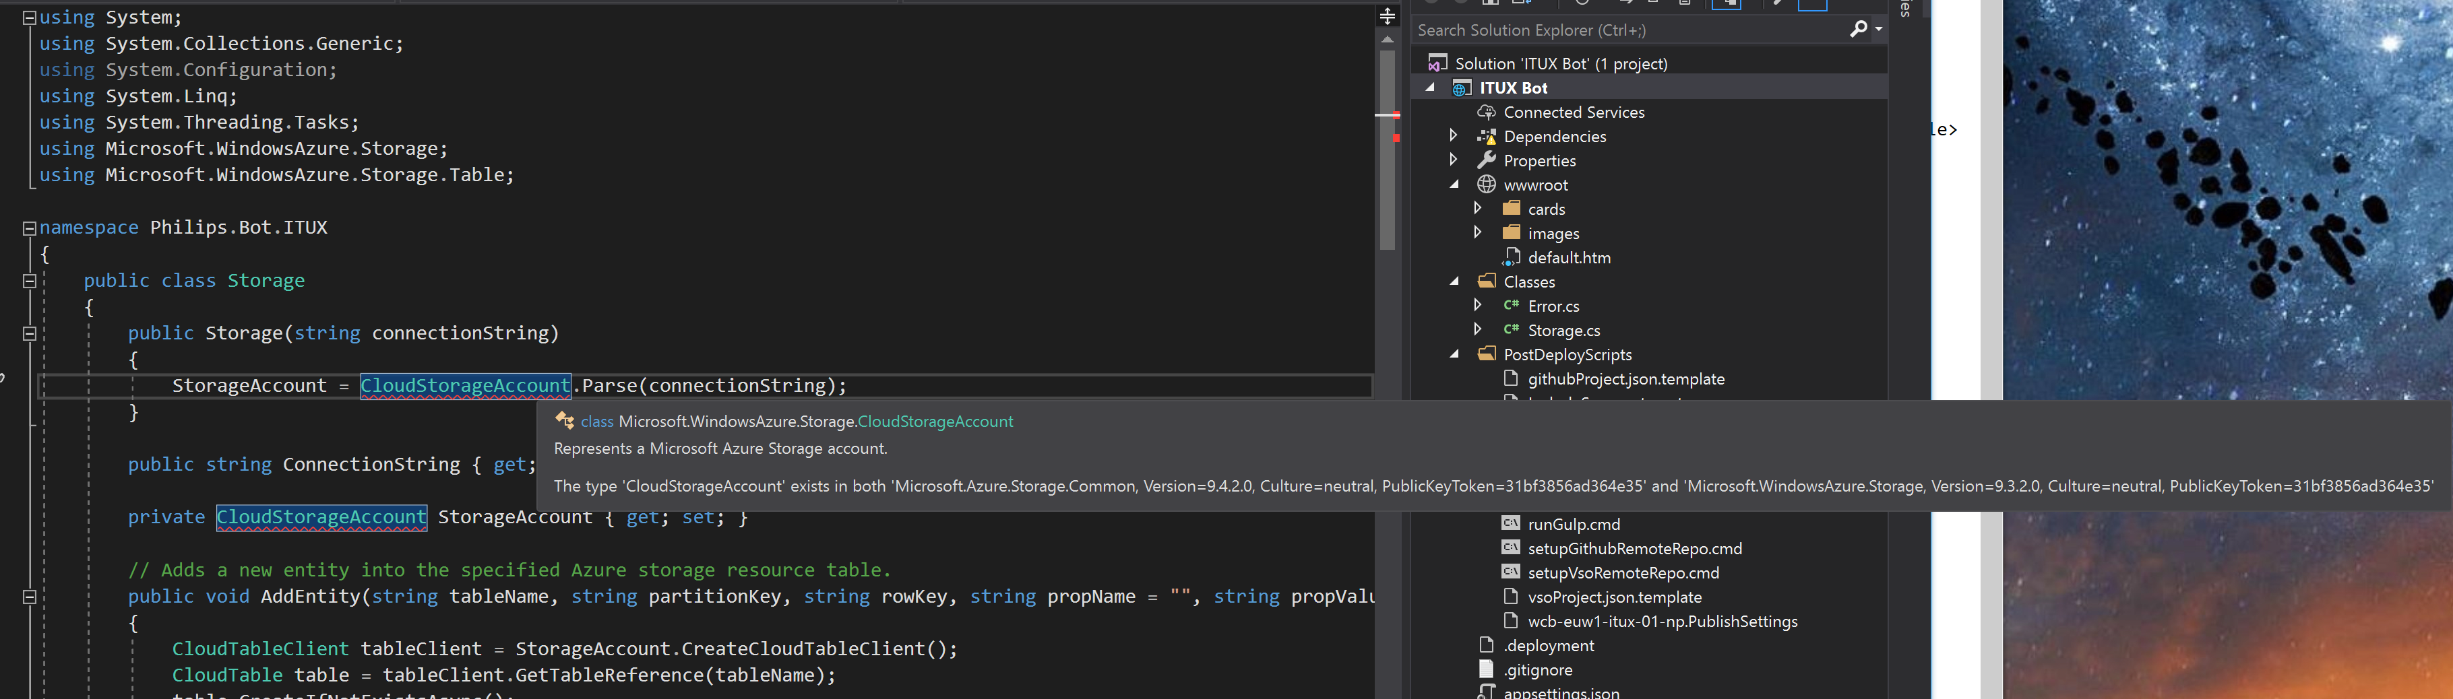Select the Storage.cs C# file icon

click(x=1511, y=329)
